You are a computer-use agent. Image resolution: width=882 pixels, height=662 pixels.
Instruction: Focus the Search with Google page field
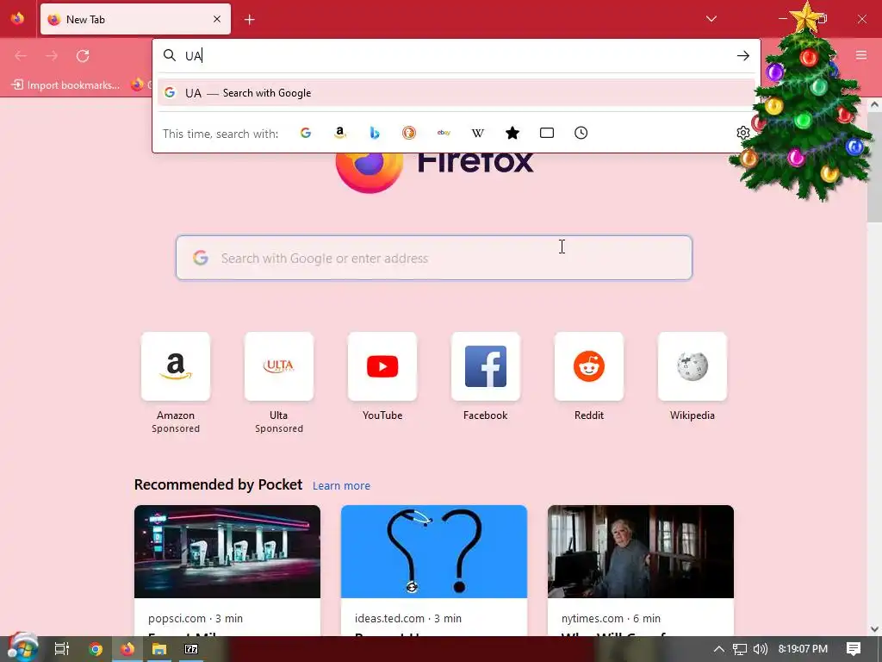pos(434,258)
